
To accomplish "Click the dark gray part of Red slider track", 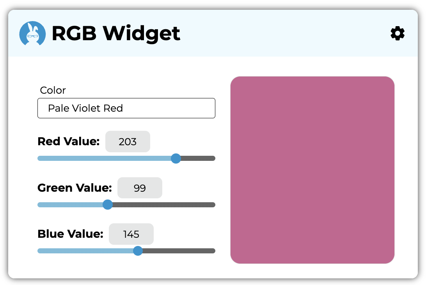I will tap(197, 158).
